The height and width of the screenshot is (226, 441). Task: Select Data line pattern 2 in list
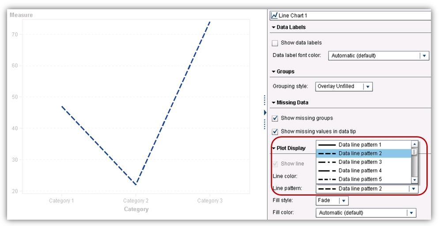click(x=364, y=153)
